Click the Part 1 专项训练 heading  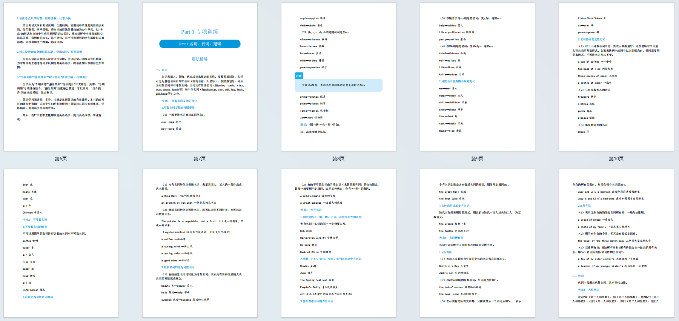[x=200, y=32]
